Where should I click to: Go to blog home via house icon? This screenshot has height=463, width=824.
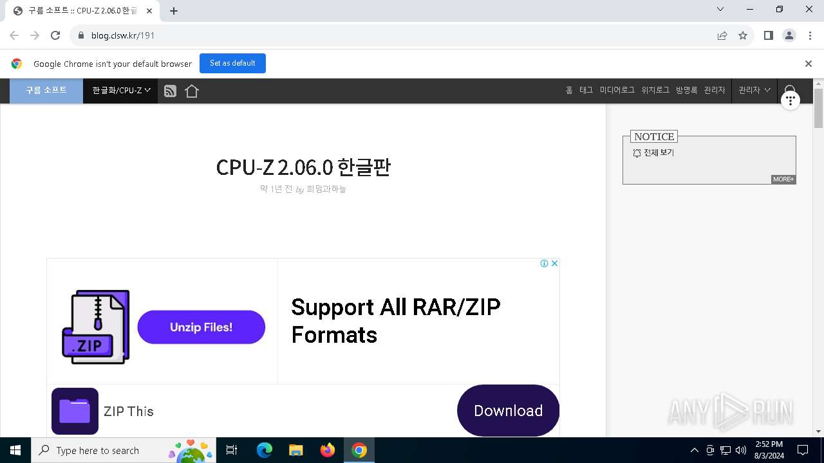click(192, 91)
